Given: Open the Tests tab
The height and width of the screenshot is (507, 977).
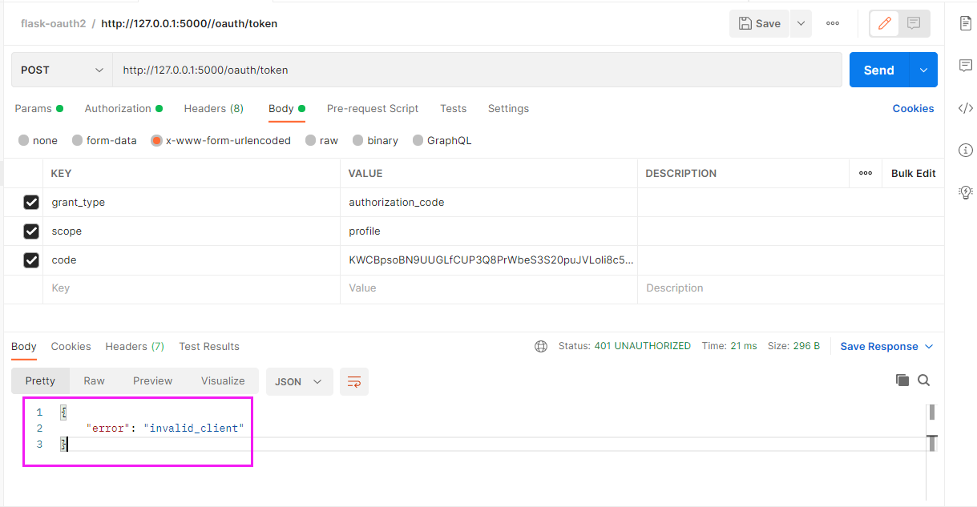Looking at the screenshot, I should pos(453,108).
